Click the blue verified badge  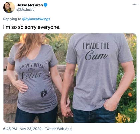click(x=45, y=5)
